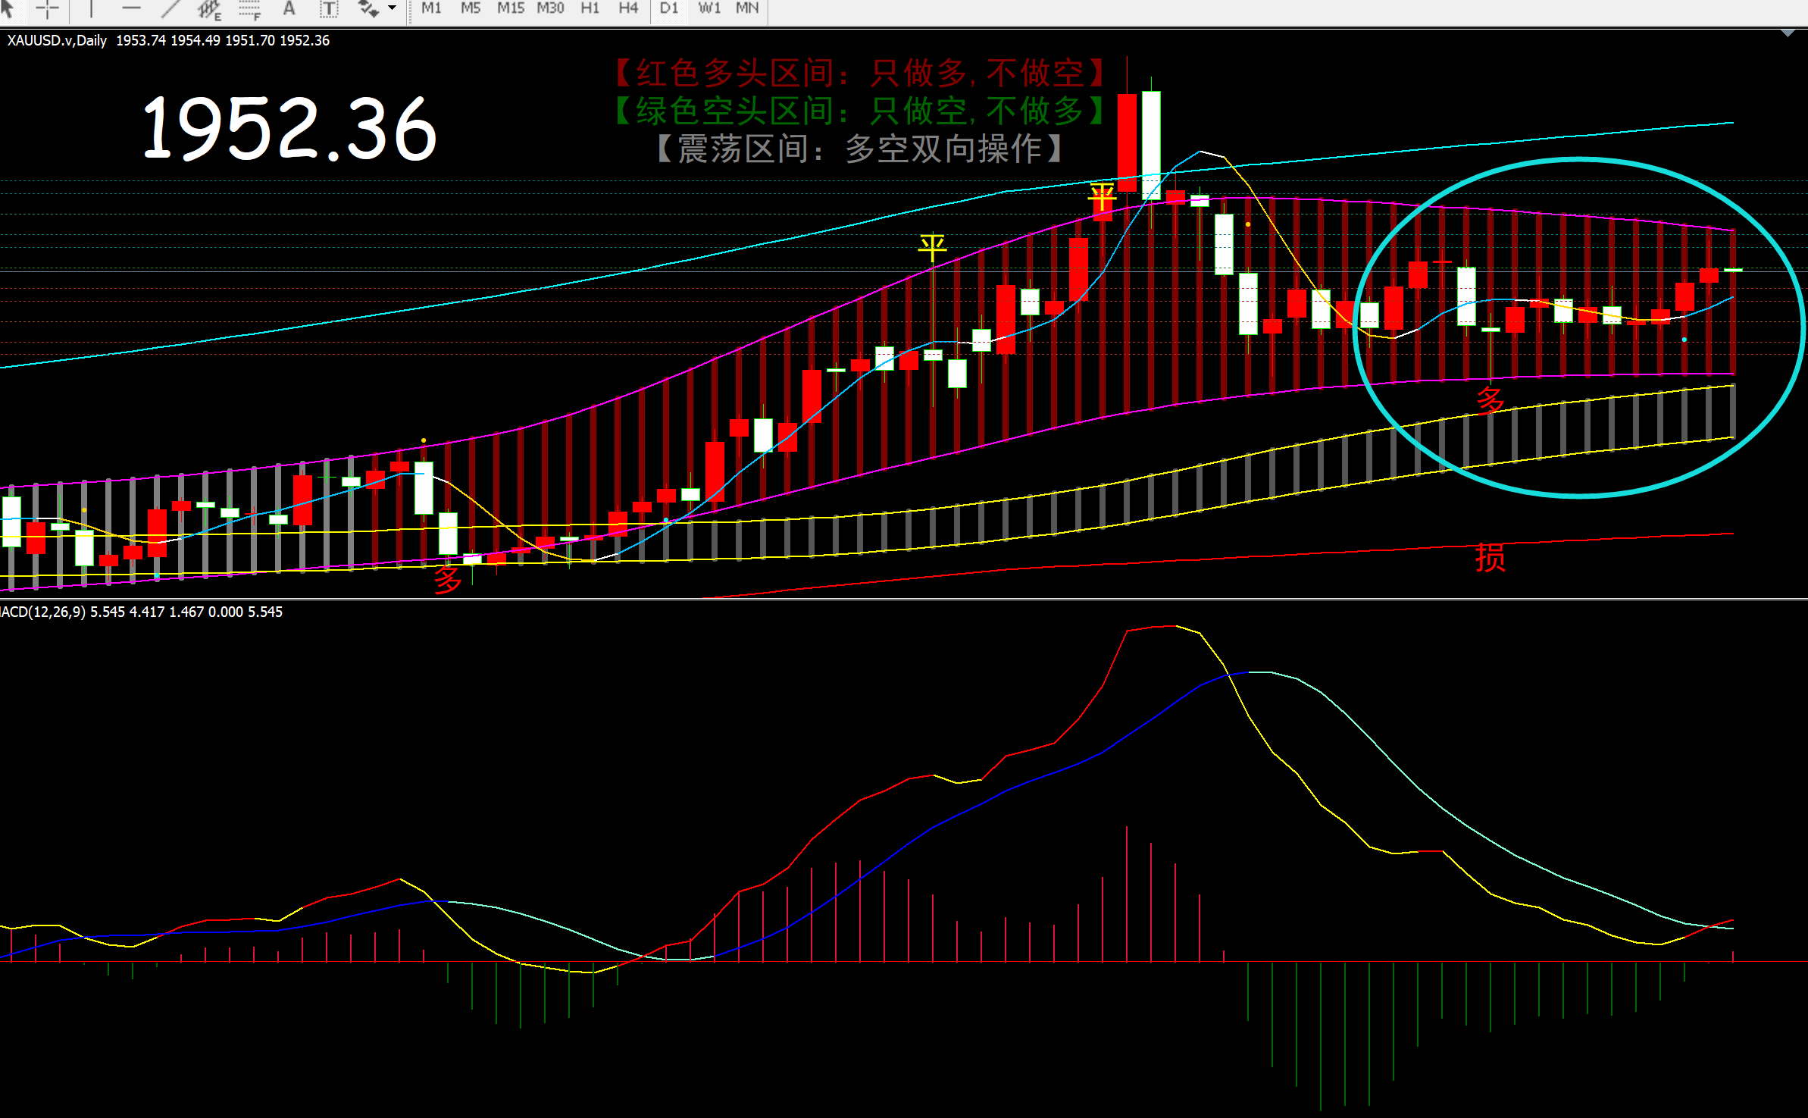The image size is (1808, 1118).
Task: Select the horizontal line drawing tool
Action: click(x=131, y=8)
